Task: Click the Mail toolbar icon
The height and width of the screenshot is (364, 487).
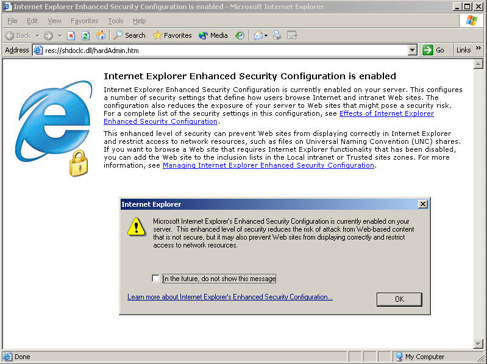Action: pyautogui.click(x=258, y=35)
